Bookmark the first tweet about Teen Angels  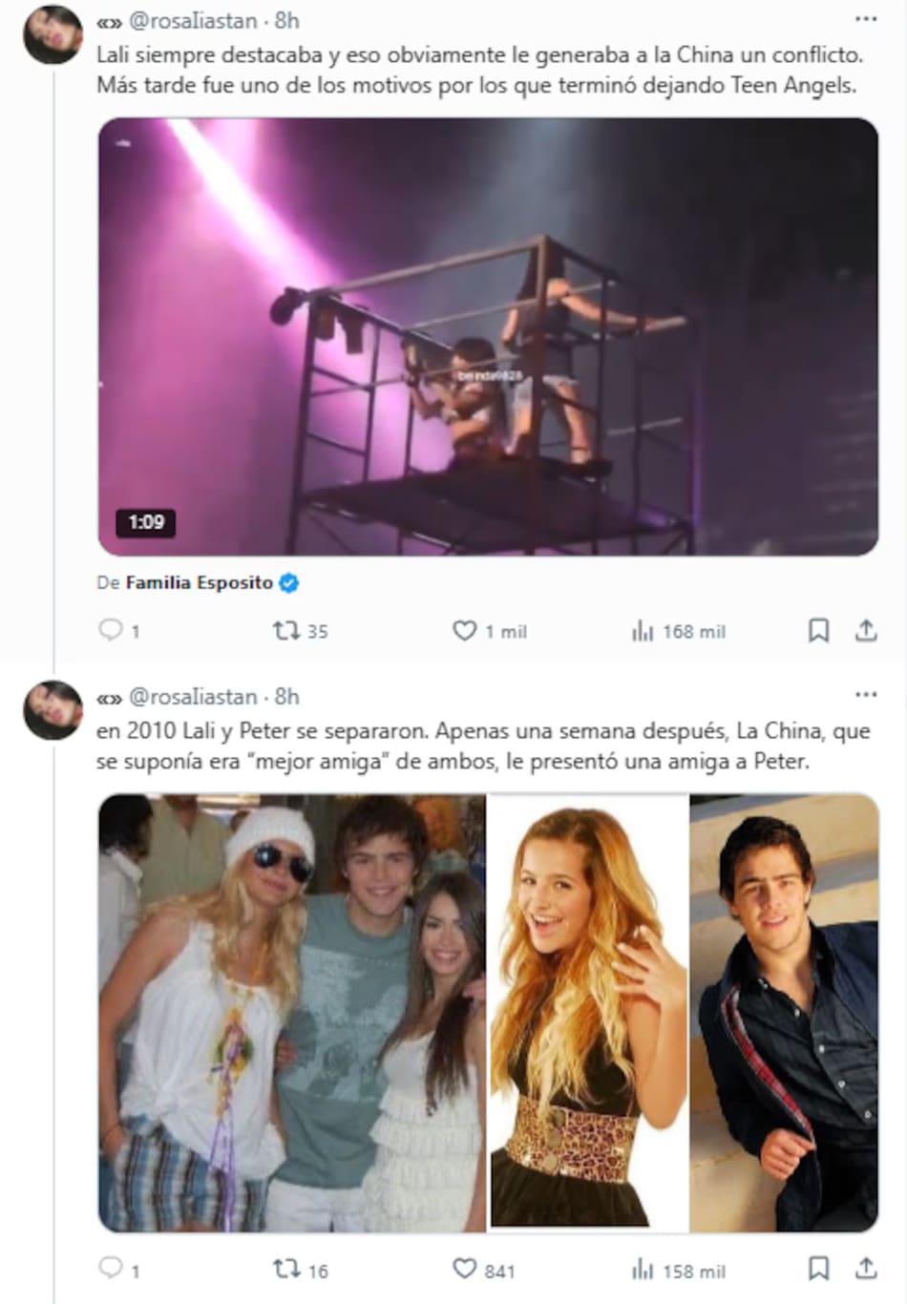(x=818, y=630)
